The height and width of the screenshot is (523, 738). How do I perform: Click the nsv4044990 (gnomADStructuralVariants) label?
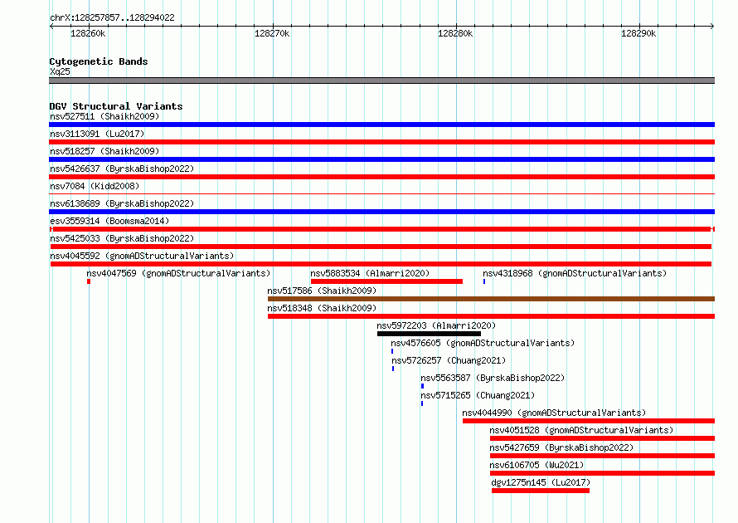554,413
